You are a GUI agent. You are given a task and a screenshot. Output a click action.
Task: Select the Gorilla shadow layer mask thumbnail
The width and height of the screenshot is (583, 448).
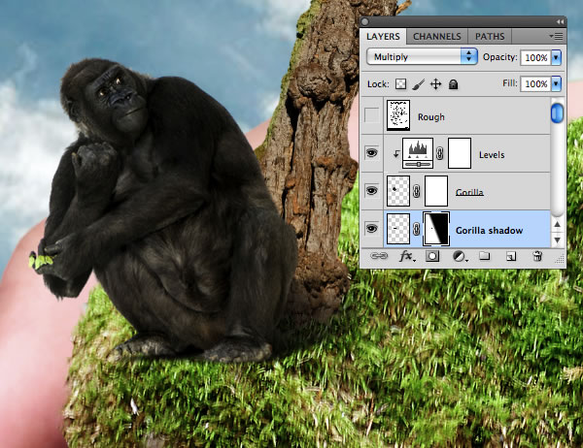[x=436, y=229]
